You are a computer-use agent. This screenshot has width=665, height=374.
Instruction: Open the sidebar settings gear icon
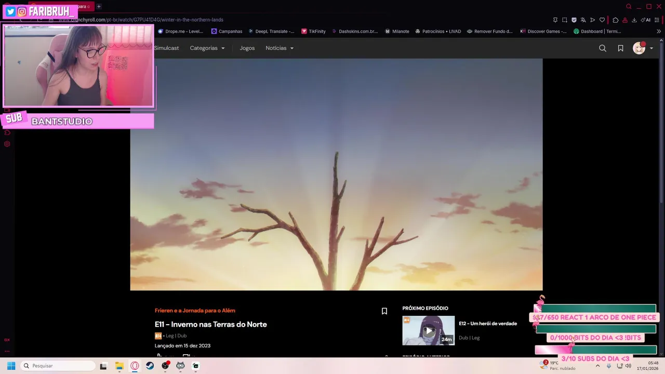[7, 144]
